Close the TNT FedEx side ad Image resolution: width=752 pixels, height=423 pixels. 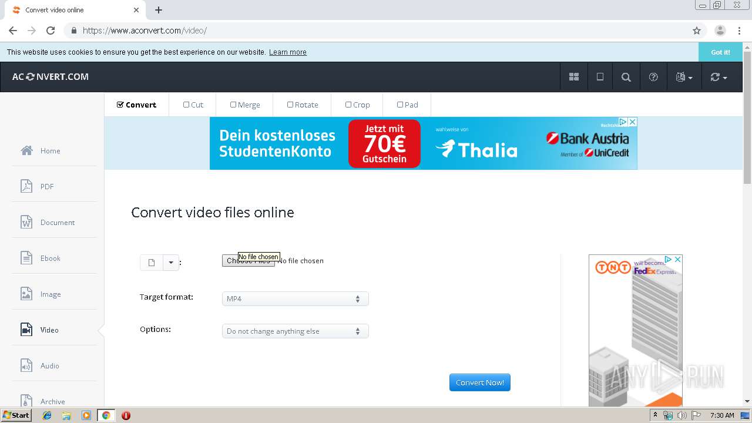click(677, 259)
